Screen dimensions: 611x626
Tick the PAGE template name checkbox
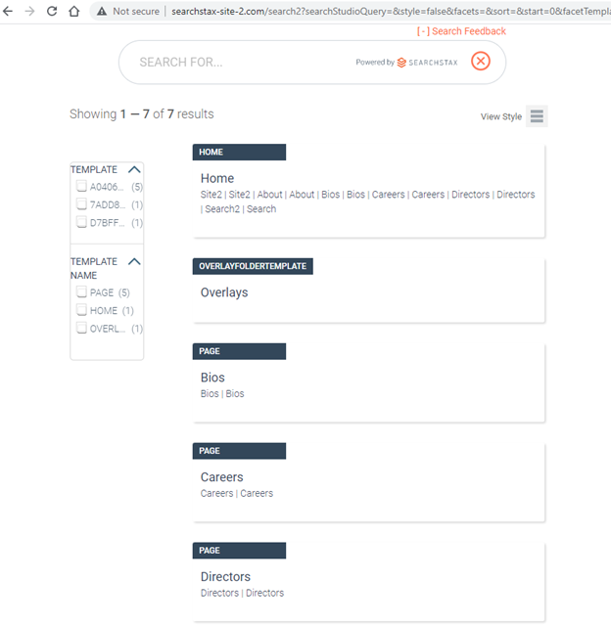[x=81, y=291]
